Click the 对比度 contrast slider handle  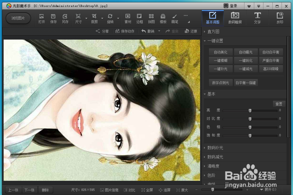point(250,119)
